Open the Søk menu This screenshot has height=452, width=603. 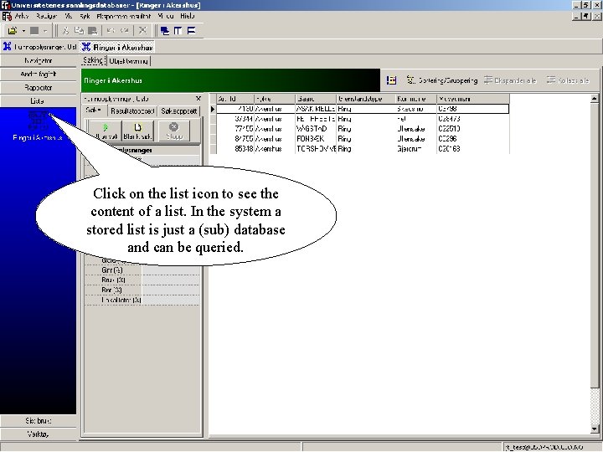point(85,16)
